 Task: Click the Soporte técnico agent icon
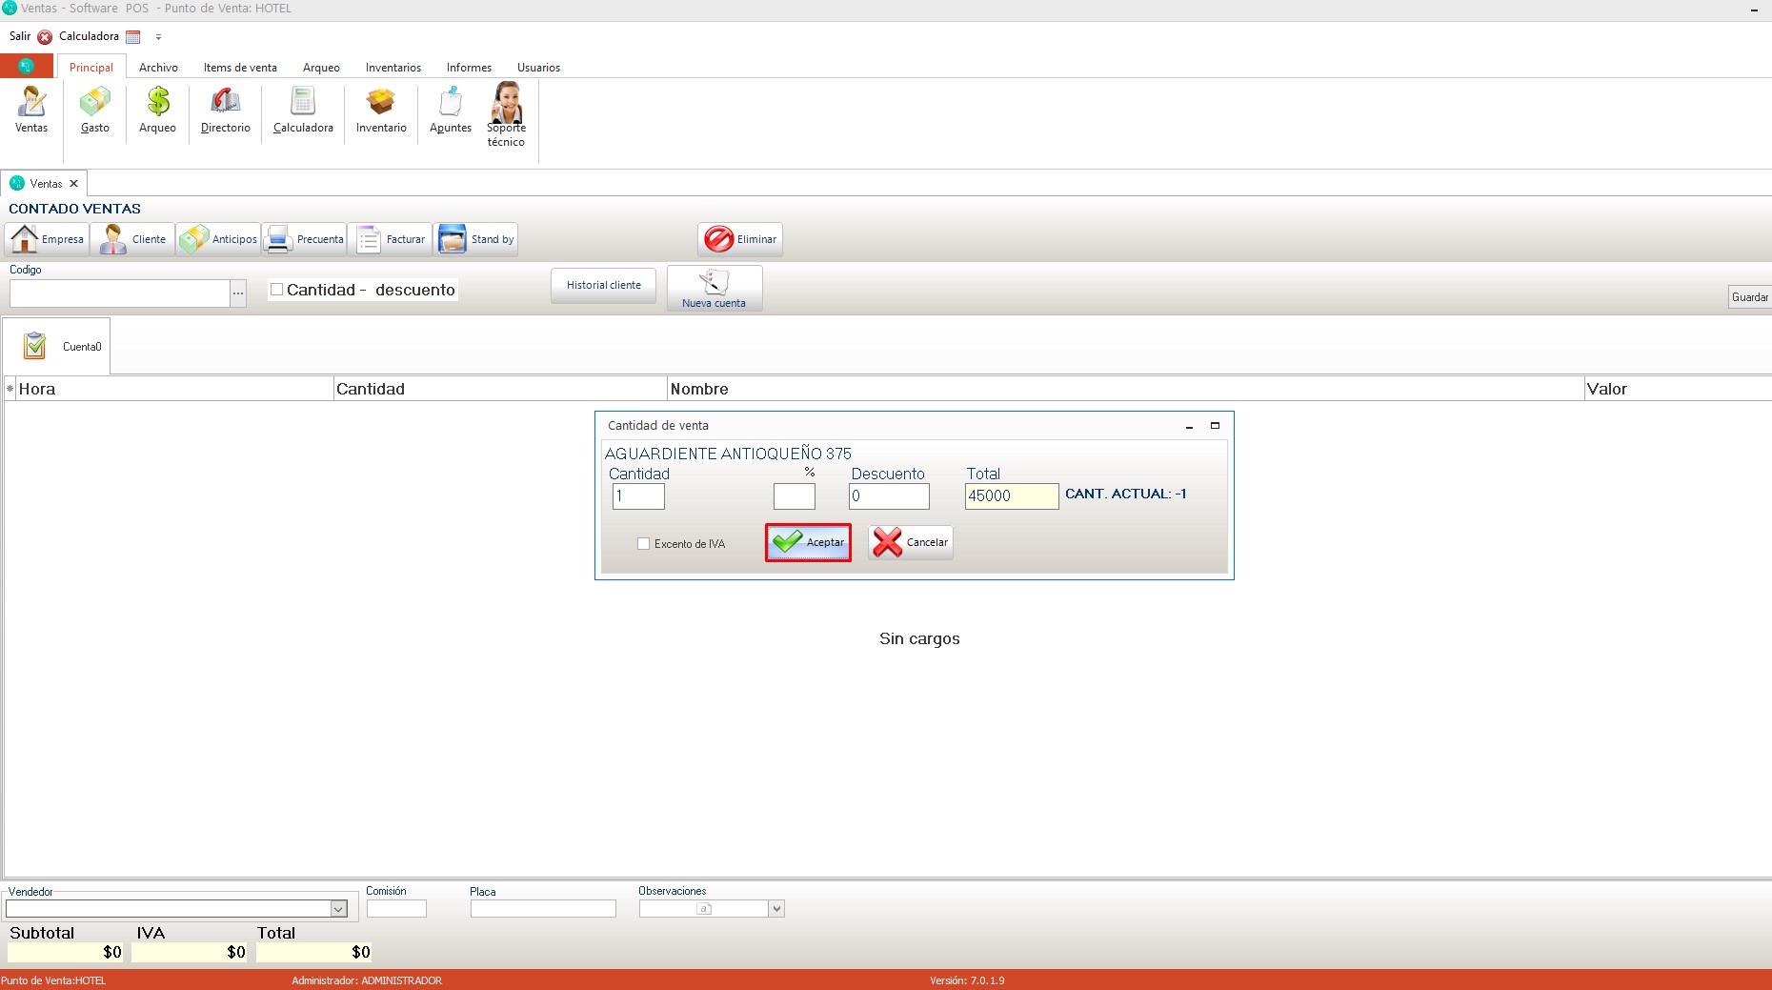(x=506, y=103)
